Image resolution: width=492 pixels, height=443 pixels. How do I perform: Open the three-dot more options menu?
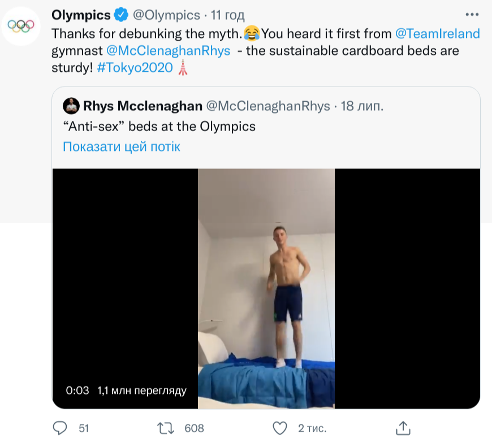471,15
